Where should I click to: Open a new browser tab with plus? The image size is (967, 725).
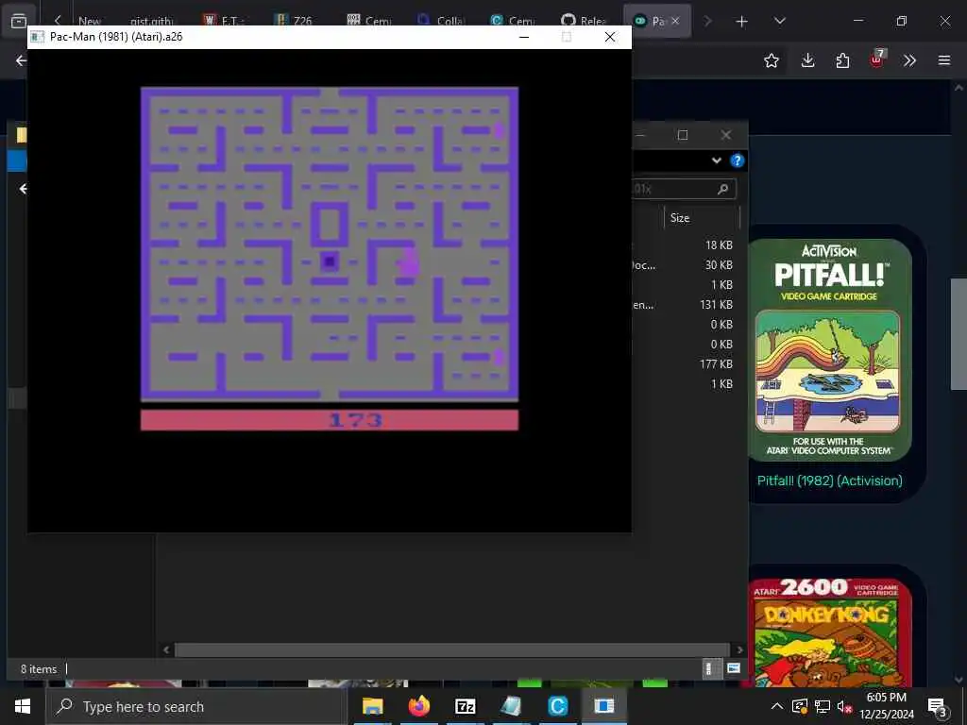coord(742,22)
